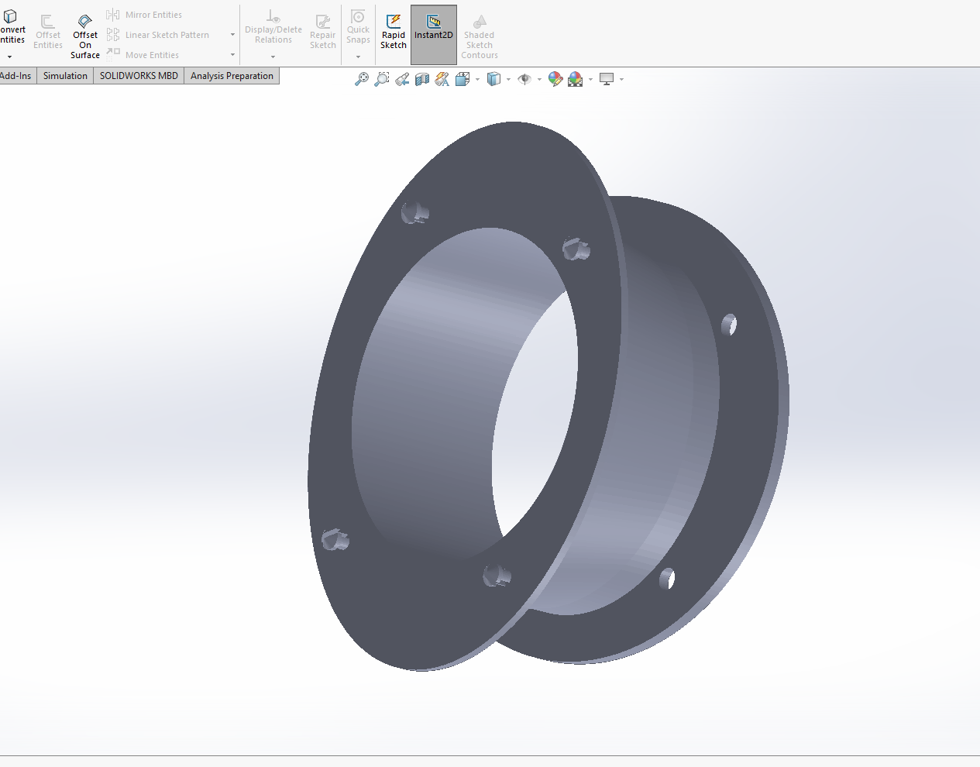Click the Previous View icon
The width and height of the screenshot is (980, 767).
pyautogui.click(x=402, y=79)
